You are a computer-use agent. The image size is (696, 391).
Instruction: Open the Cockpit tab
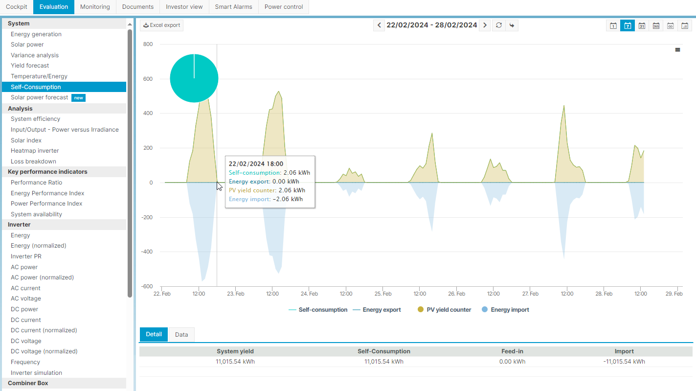tap(17, 7)
